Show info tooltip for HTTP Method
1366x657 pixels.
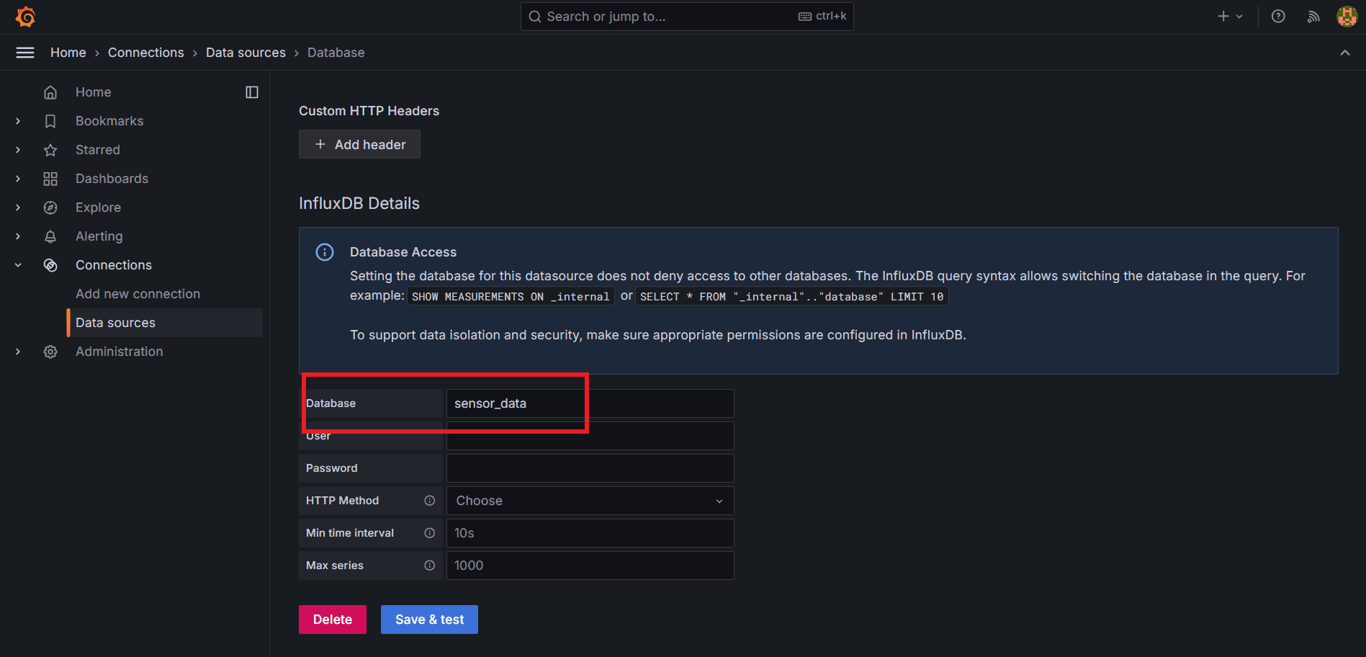(x=430, y=501)
